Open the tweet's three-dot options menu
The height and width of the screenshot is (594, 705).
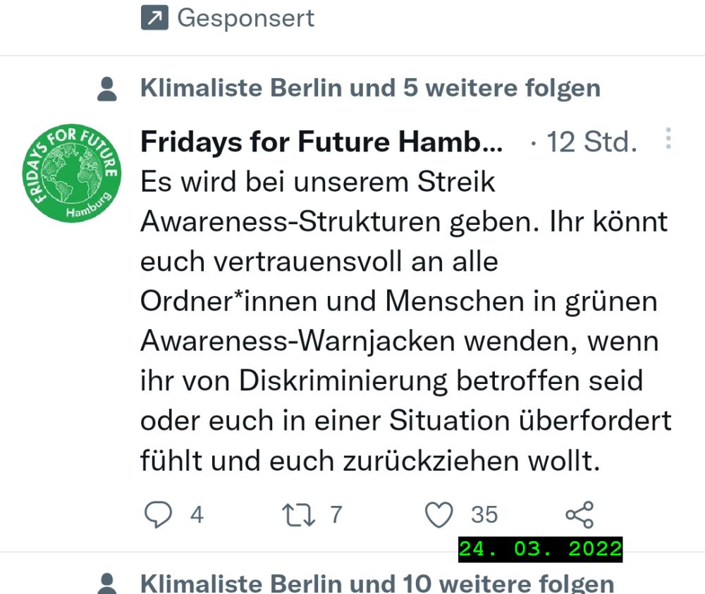668,138
